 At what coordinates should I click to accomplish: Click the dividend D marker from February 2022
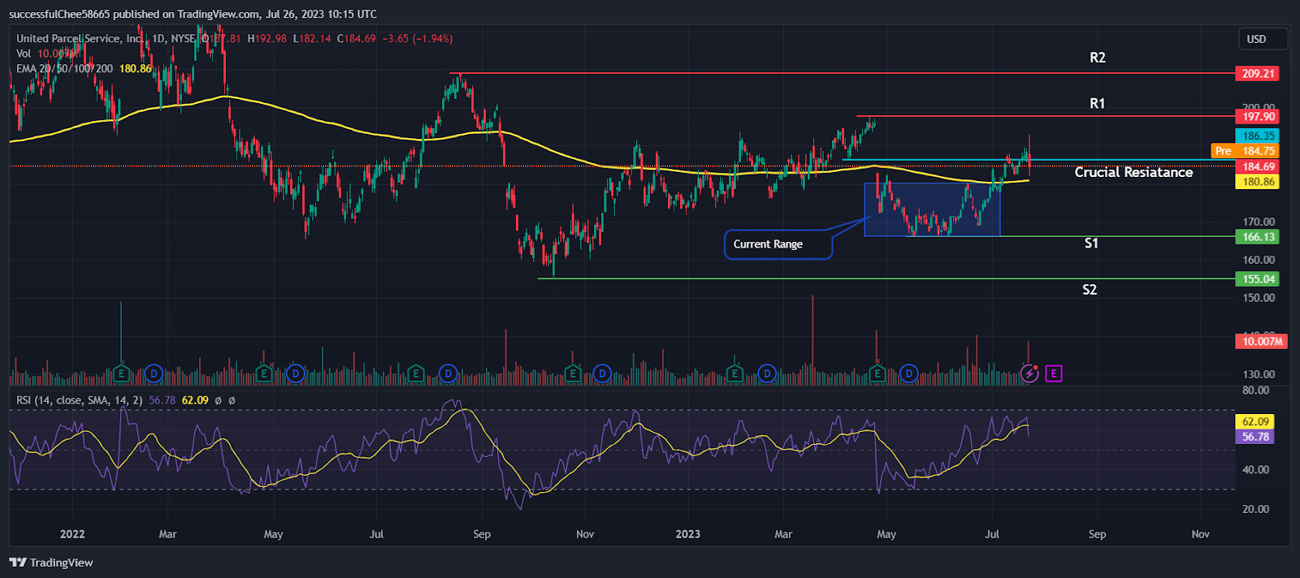tap(154, 374)
